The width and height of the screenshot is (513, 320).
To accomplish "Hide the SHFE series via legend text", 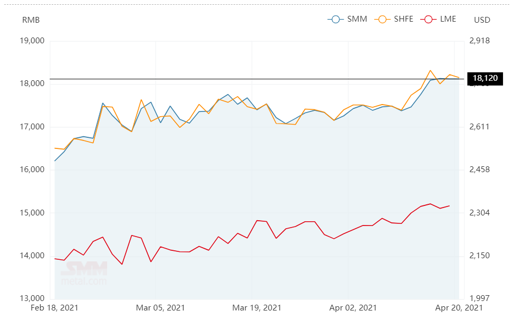I will (403, 20).
